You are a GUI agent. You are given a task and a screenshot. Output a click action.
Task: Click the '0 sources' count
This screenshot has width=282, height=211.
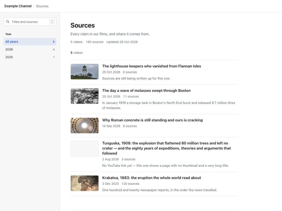pyautogui.click(x=130, y=72)
